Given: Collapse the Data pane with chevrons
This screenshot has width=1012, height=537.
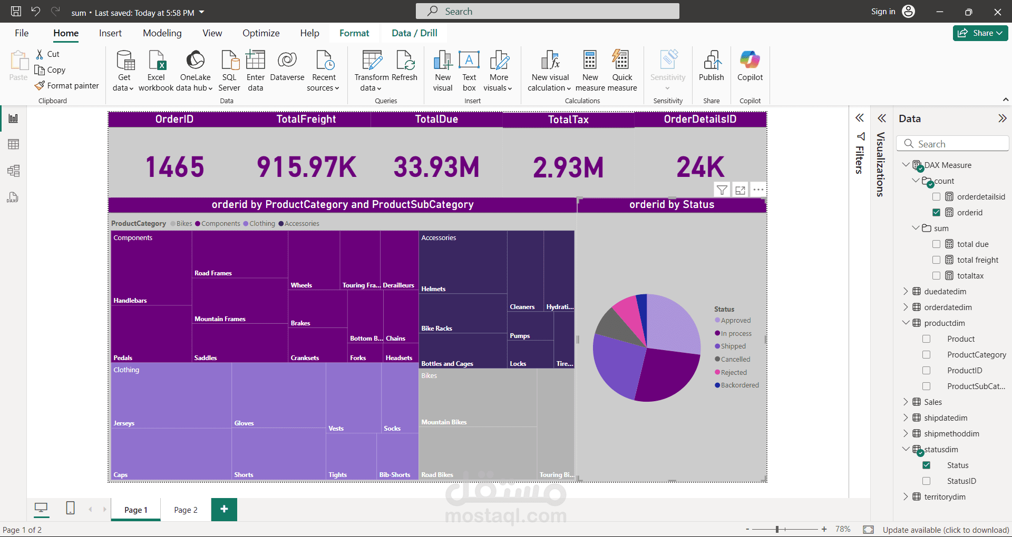Looking at the screenshot, I should click(x=1003, y=118).
